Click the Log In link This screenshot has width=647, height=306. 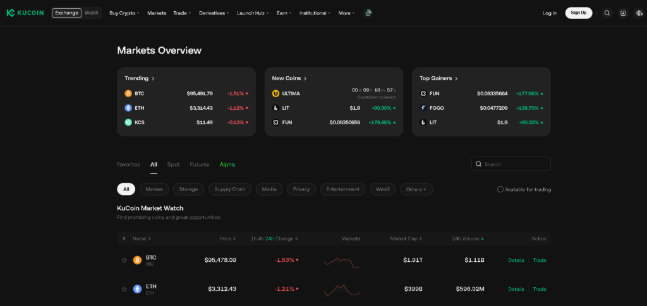click(550, 13)
